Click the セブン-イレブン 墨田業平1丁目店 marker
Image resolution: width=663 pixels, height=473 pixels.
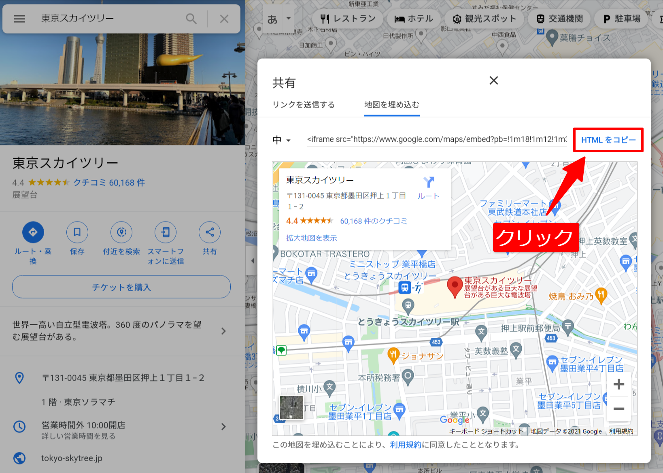[399, 410]
